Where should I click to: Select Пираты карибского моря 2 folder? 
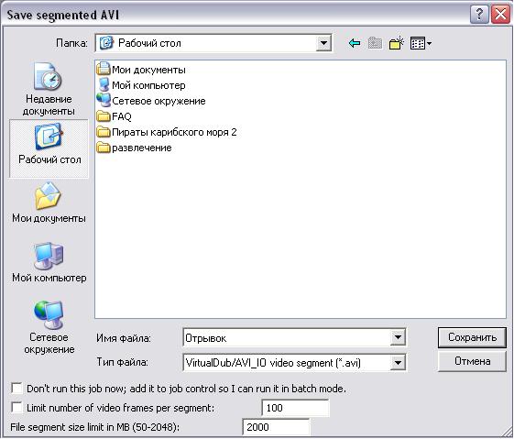point(167,132)
